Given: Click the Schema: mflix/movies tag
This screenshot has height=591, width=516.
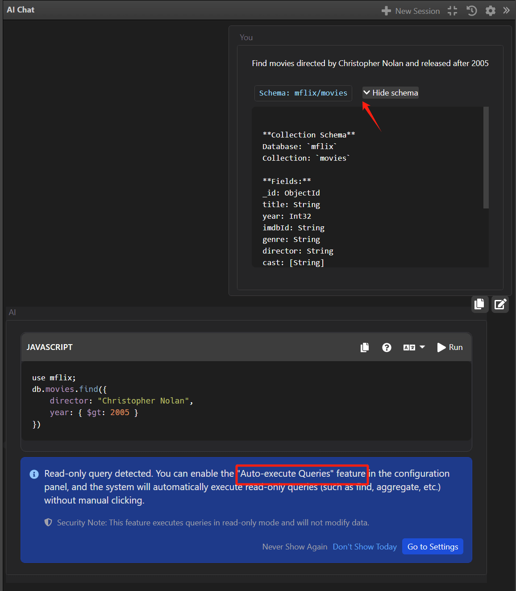Looking at the screenshot, I should (303, 93).
